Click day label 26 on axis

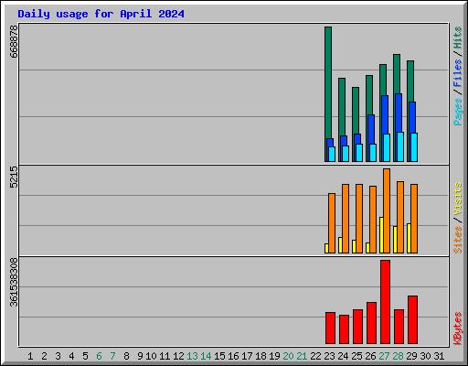(x=370, y=356)
